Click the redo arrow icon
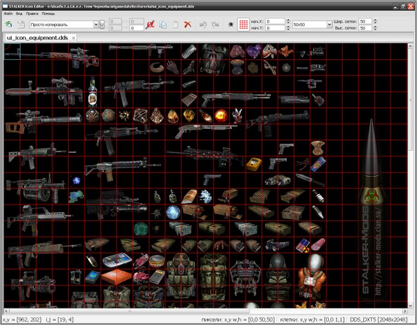Image resolution: width=417 pixels, height=325 pixels. 215,25
